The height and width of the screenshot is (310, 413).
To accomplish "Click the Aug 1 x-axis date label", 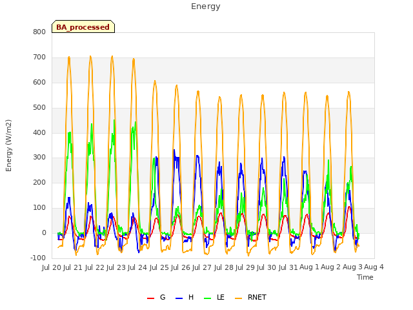I will tap(309, 267).
